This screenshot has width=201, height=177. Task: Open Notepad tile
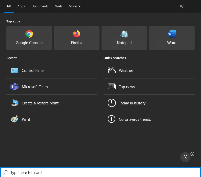(124, 38)
